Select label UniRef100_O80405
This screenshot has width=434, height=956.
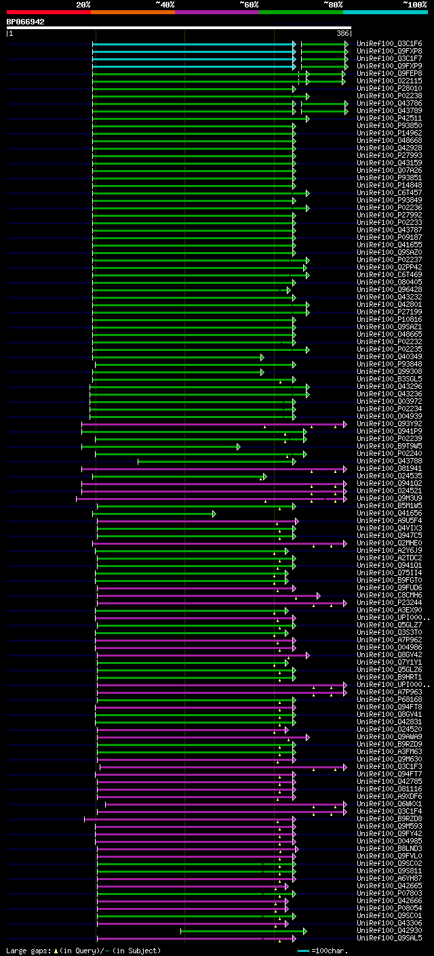[389, 283]
